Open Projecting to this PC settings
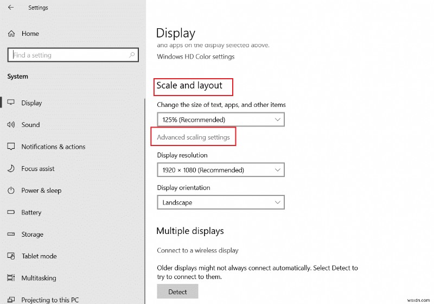 50,300
